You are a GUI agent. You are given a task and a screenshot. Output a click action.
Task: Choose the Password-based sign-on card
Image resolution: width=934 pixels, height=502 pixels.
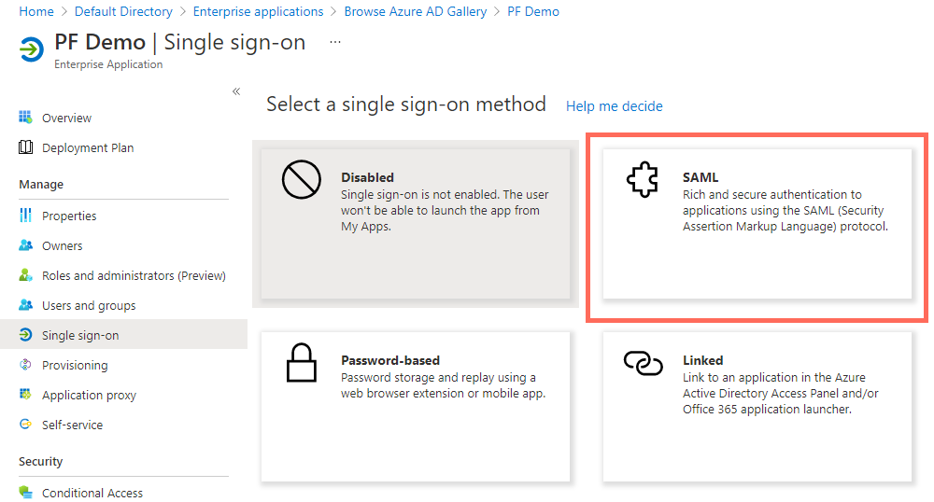point(416,407)
